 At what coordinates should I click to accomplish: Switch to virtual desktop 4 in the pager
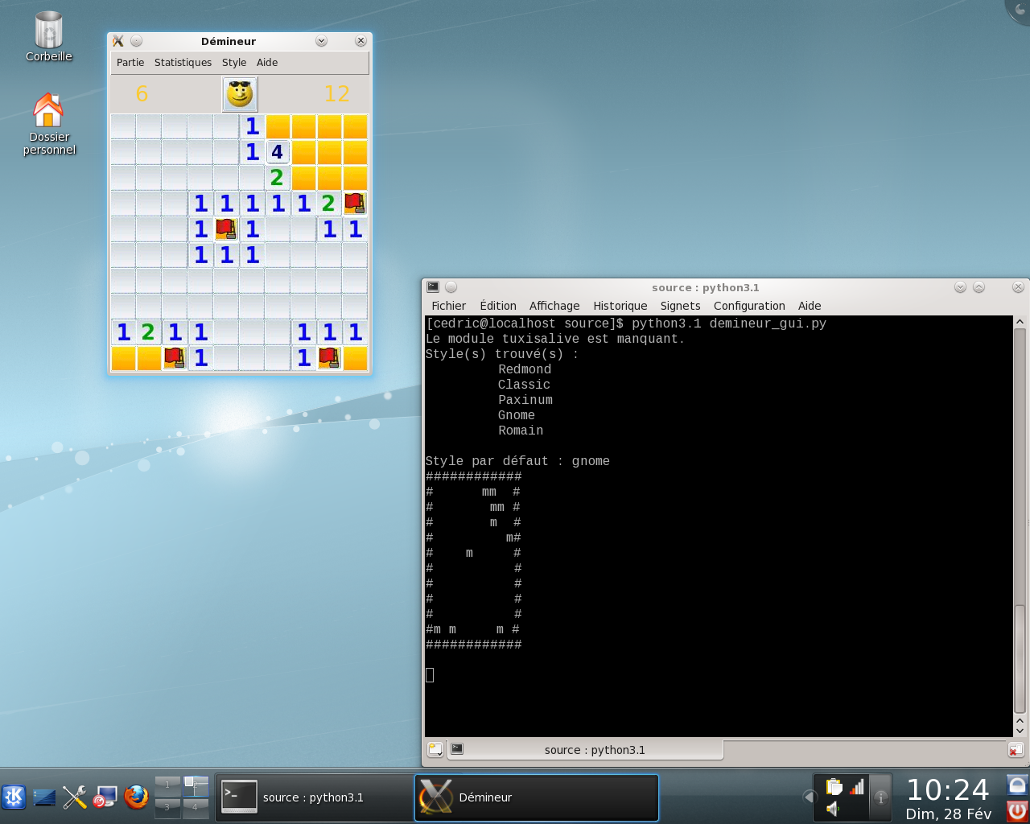click(196, 808)
